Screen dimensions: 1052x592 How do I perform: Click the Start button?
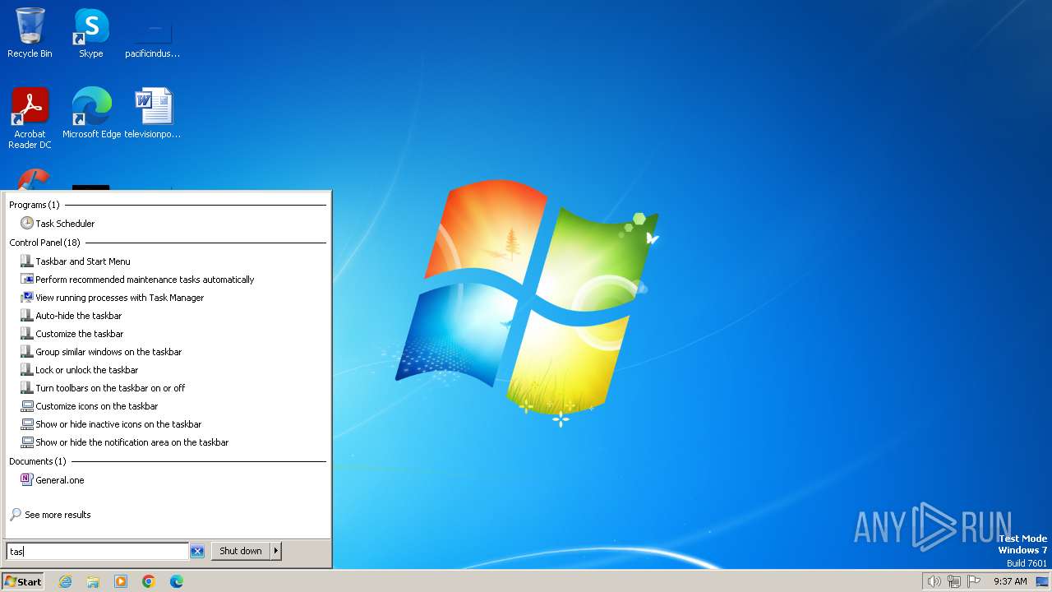23,581
